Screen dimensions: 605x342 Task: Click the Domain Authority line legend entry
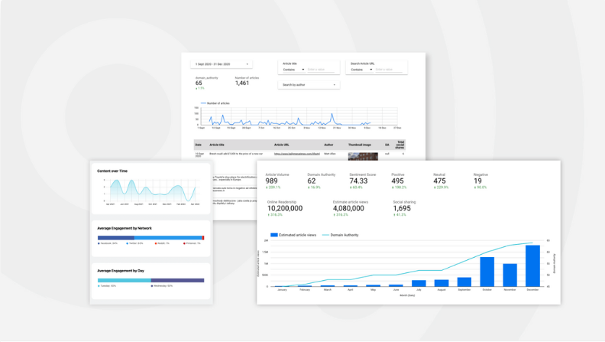click(341, 235)
